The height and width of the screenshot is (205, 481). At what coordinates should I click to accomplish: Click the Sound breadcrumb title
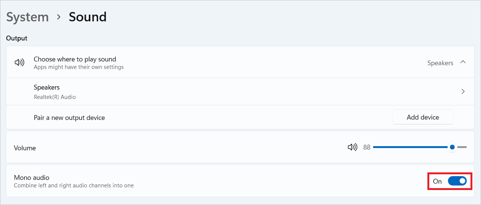pyautogui.click(x=87, y=17)
